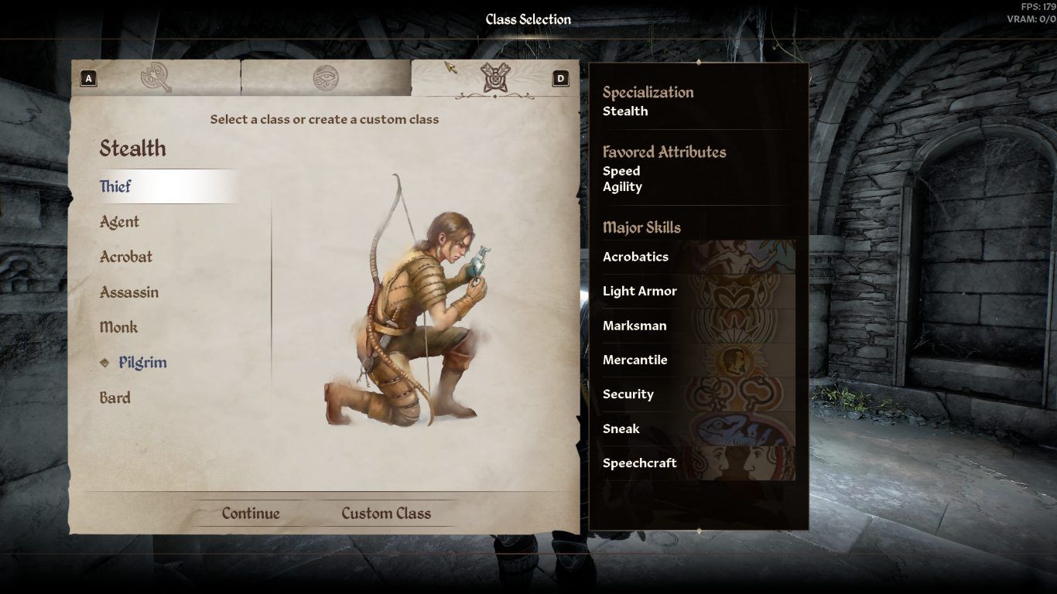This screenshot has height=594, width=1057.
Task: Switch to the Magic eye tab icon
Action: coord(326,78)
